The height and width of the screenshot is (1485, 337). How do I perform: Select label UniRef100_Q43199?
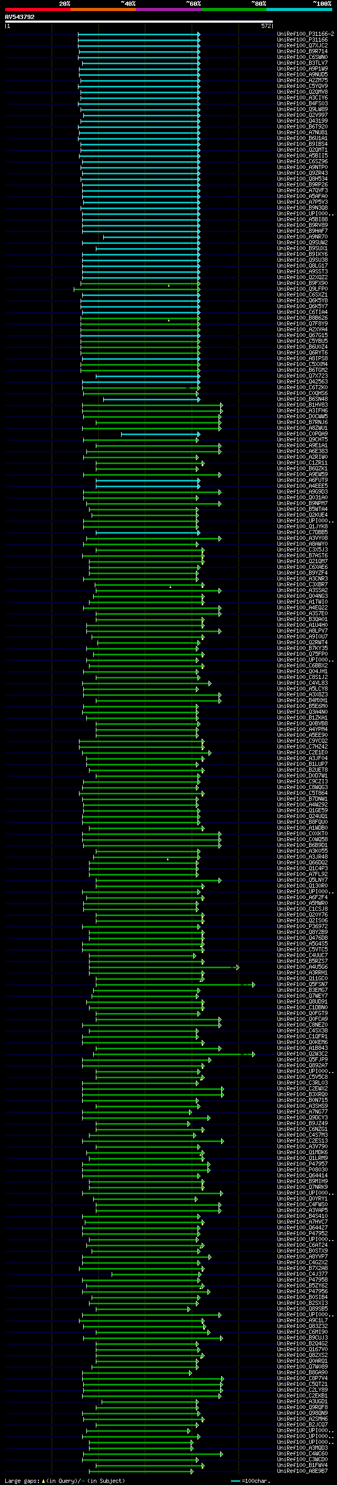(302, 121)
